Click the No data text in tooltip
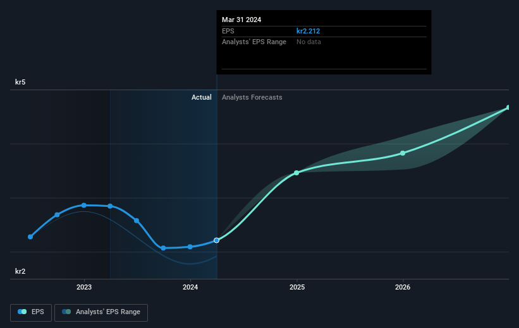 pos(308,42)
